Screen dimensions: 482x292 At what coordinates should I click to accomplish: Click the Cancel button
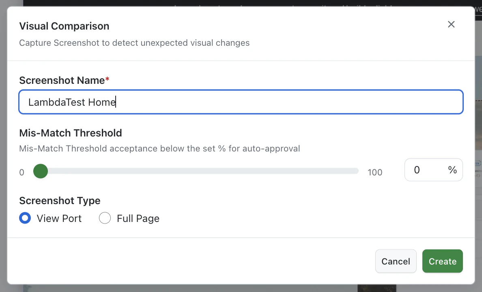pos(396,261)
